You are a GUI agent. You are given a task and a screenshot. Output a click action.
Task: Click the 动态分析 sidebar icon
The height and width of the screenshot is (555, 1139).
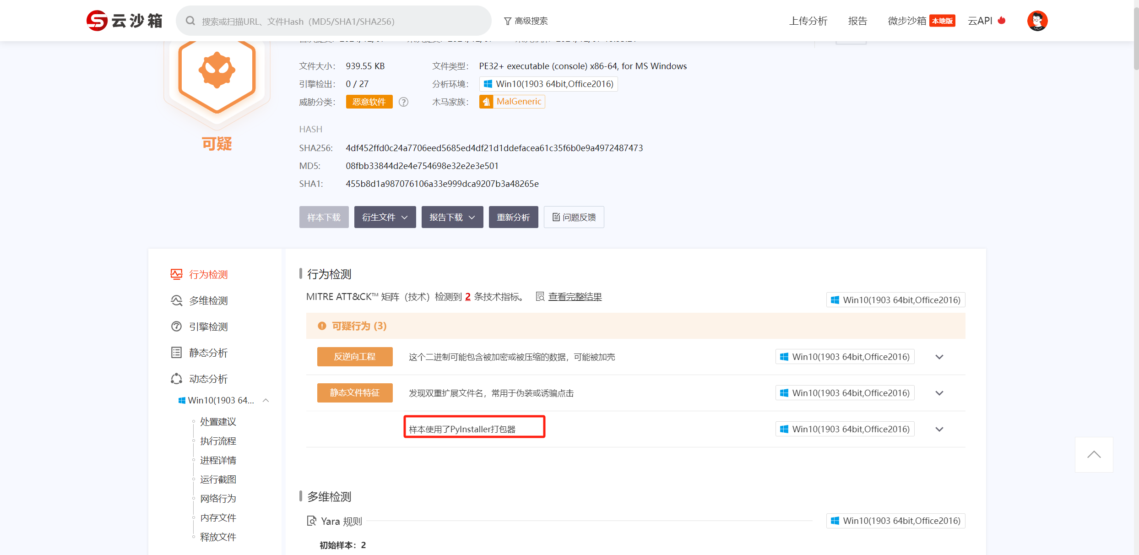click(176, 379)
